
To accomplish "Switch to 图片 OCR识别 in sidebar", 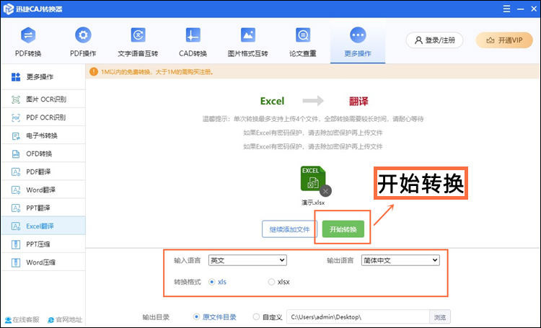I will pyautogui.click(x=43, y=99).
